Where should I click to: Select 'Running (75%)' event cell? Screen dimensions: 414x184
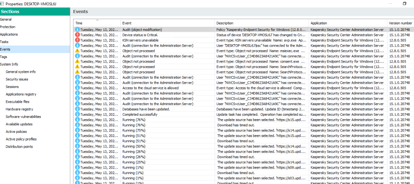click(134, 130)
